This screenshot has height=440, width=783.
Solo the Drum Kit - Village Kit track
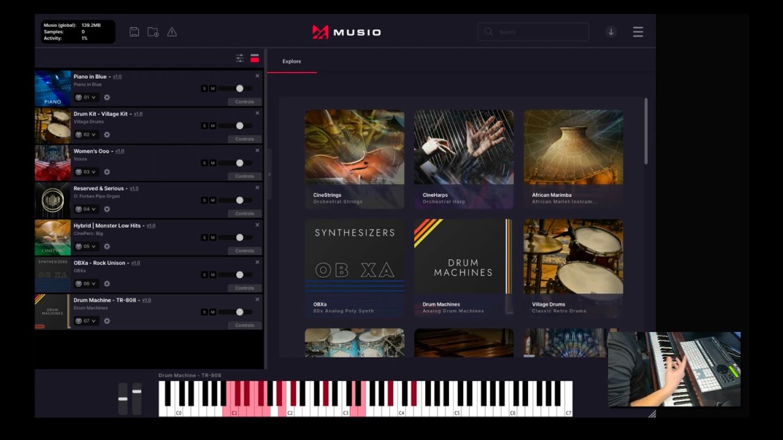coord(204,126)
